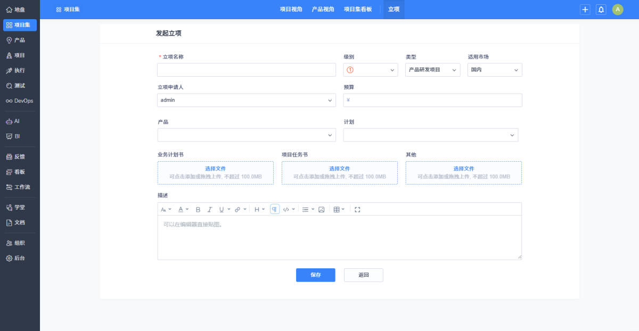Open the 级别 level dropdown

(x=371, y=70)
